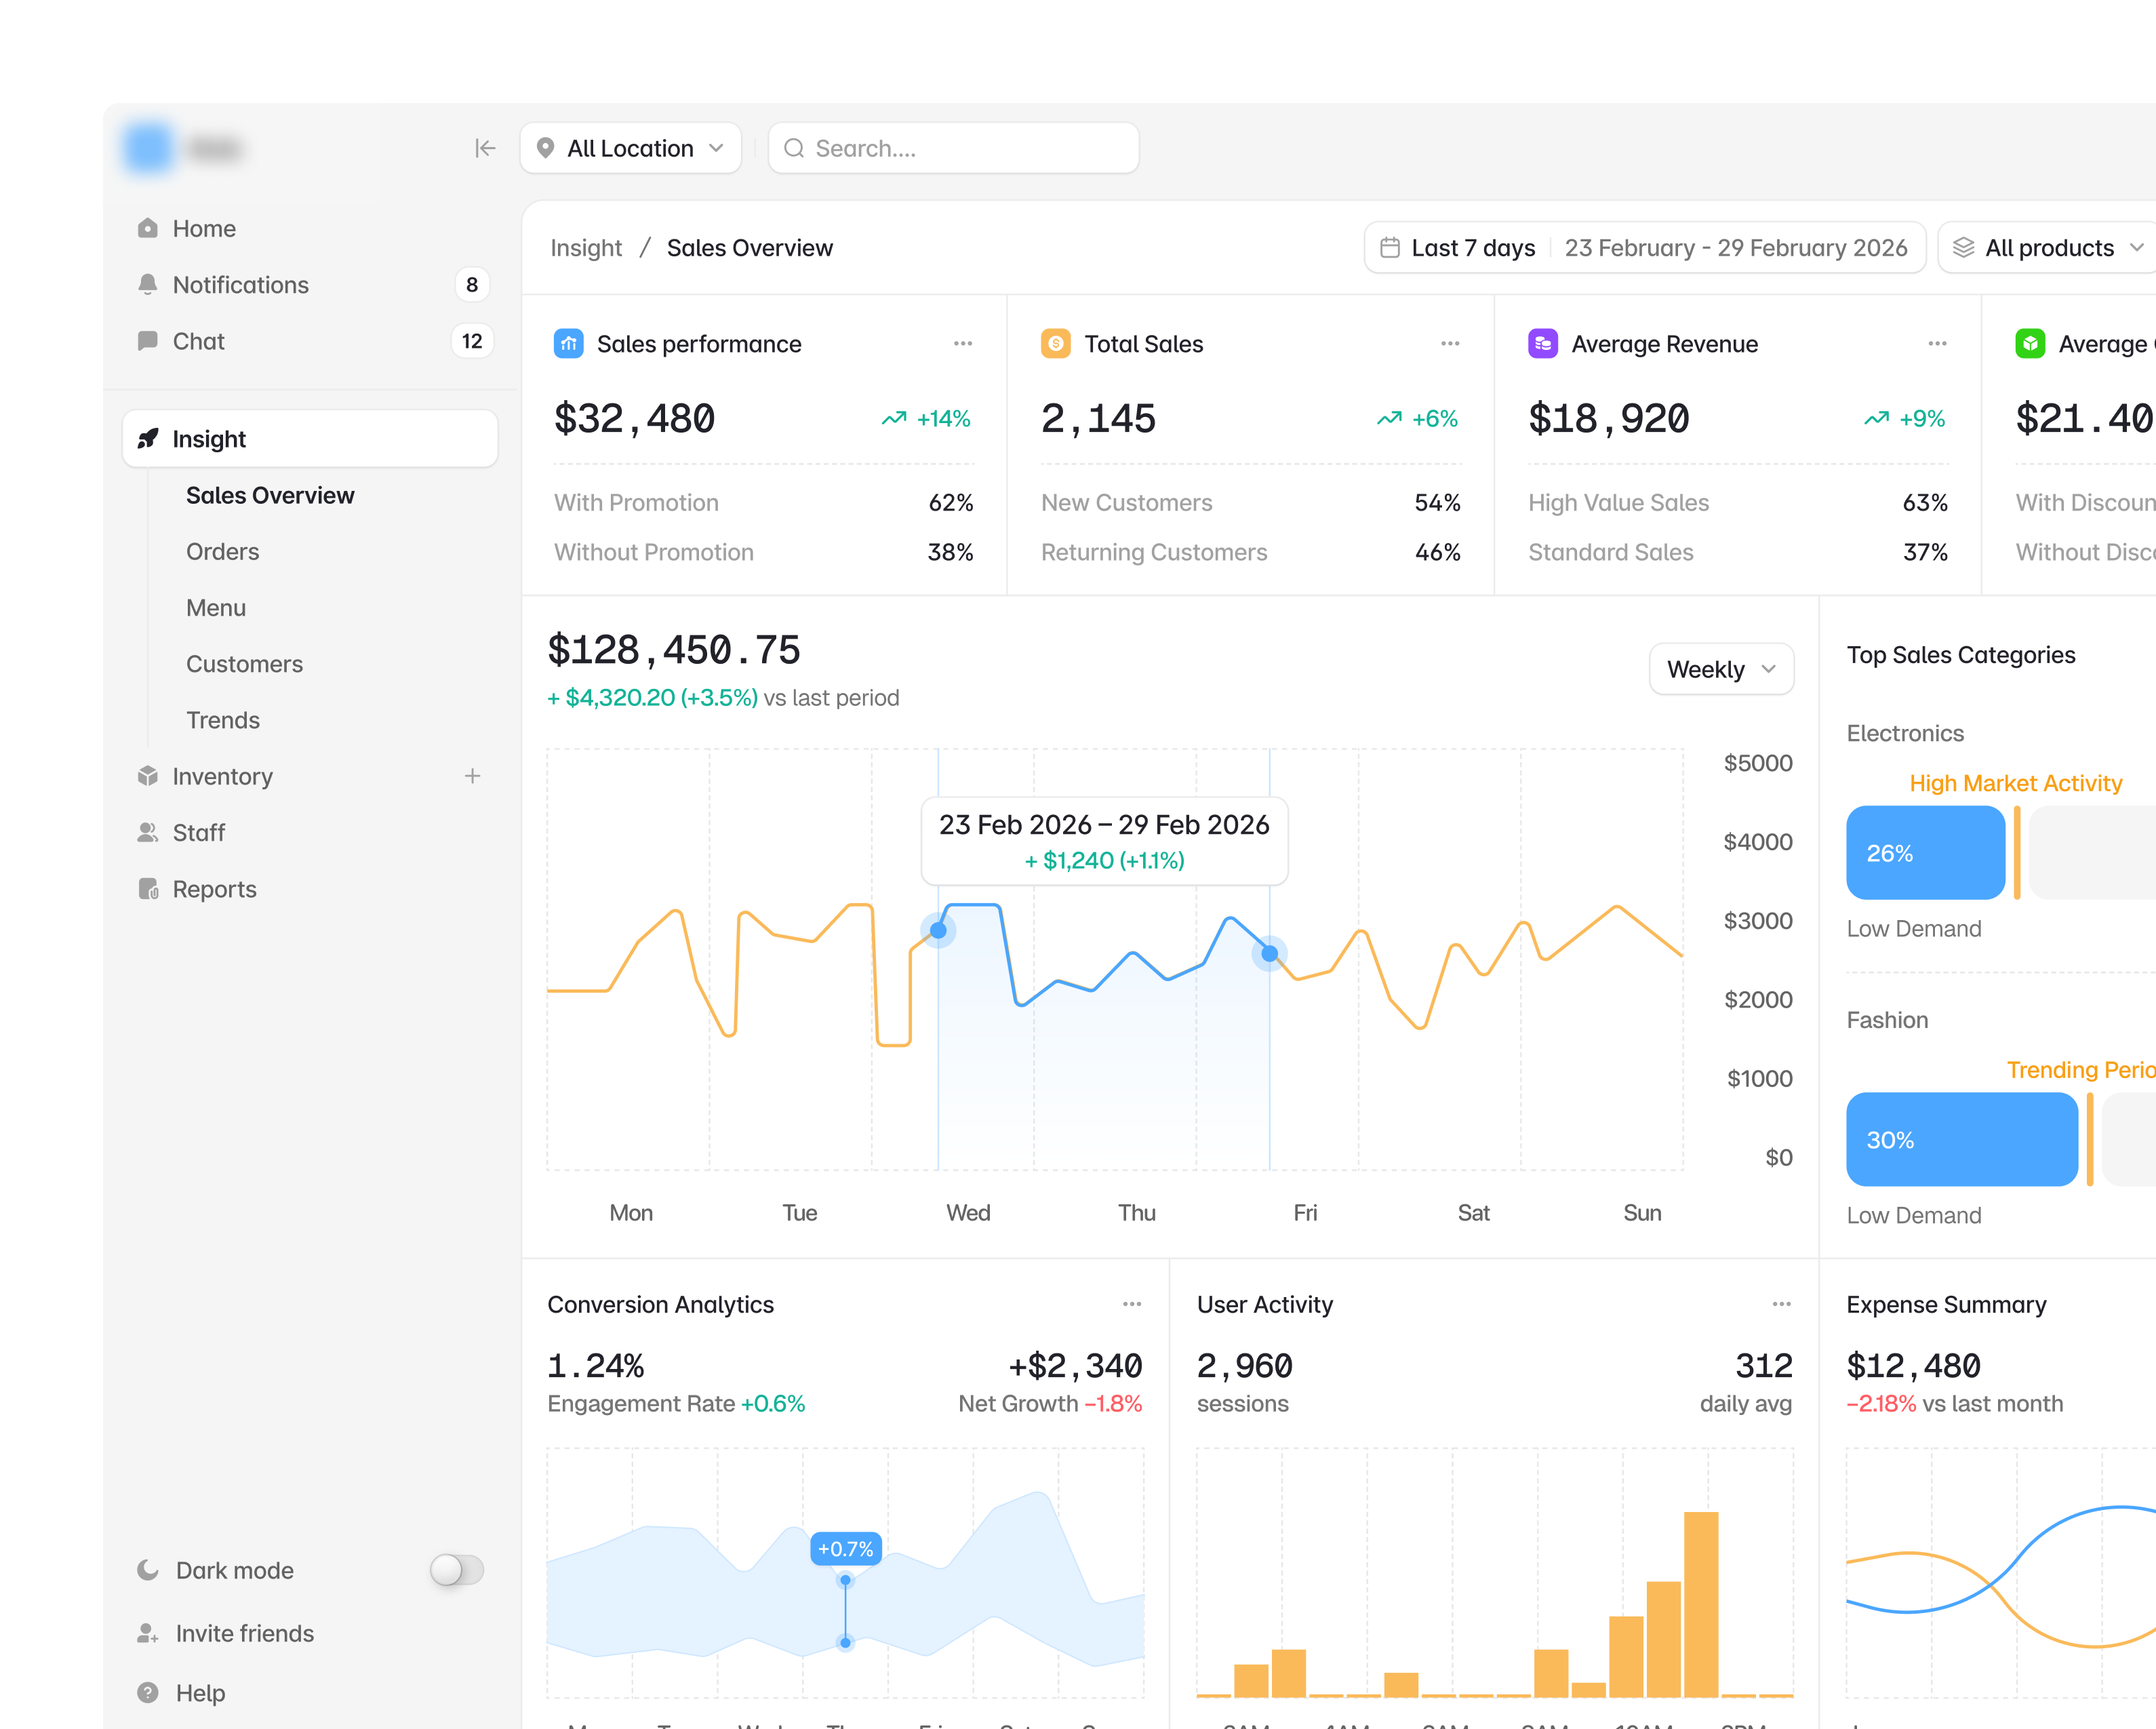
Task: Open the Conversion Analytics options menu
Action: click(1132, 1304)
